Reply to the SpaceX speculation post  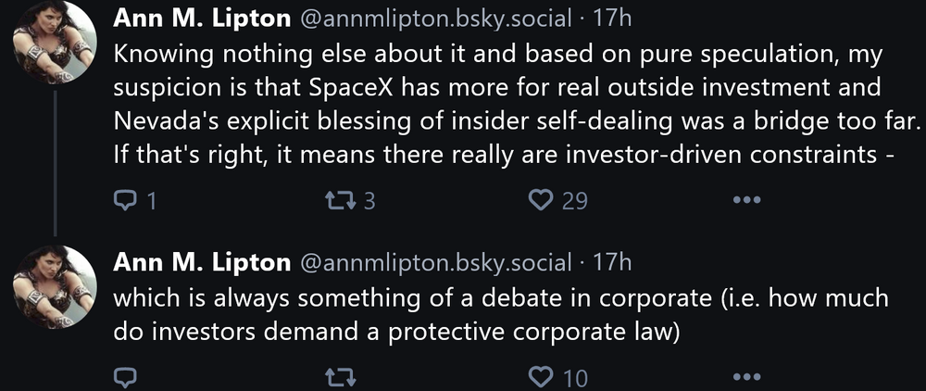click(125, 199)
